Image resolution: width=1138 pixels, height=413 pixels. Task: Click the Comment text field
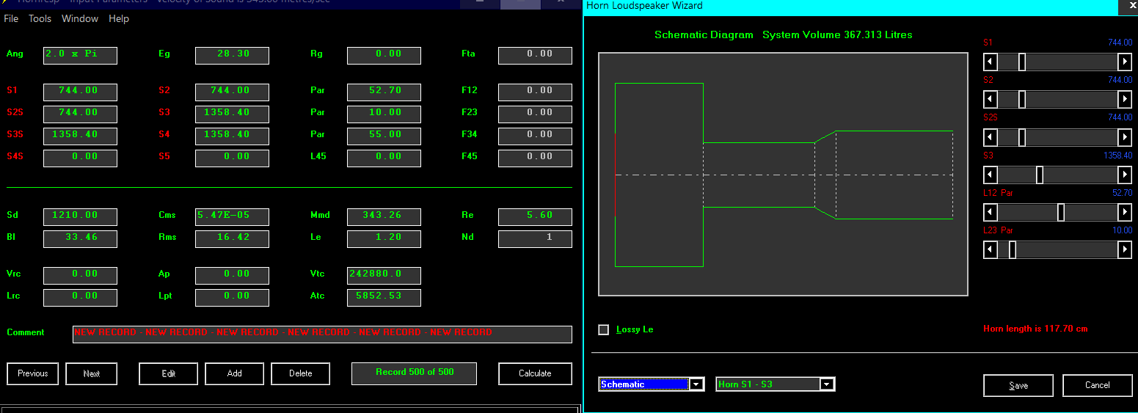tap(322, 334)
